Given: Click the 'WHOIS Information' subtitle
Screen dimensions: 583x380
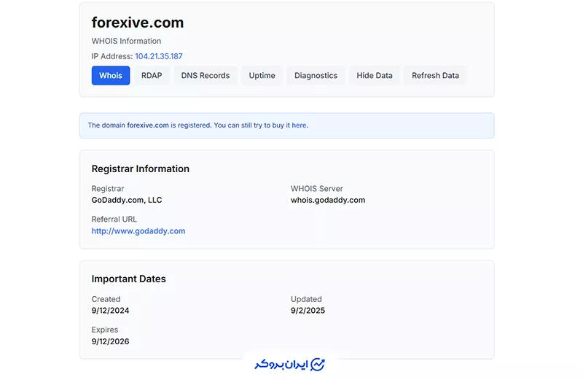Looking at the screenshot, I should click(x=126, y=41).
